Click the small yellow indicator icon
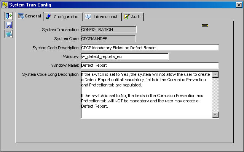 pos(205,25)
